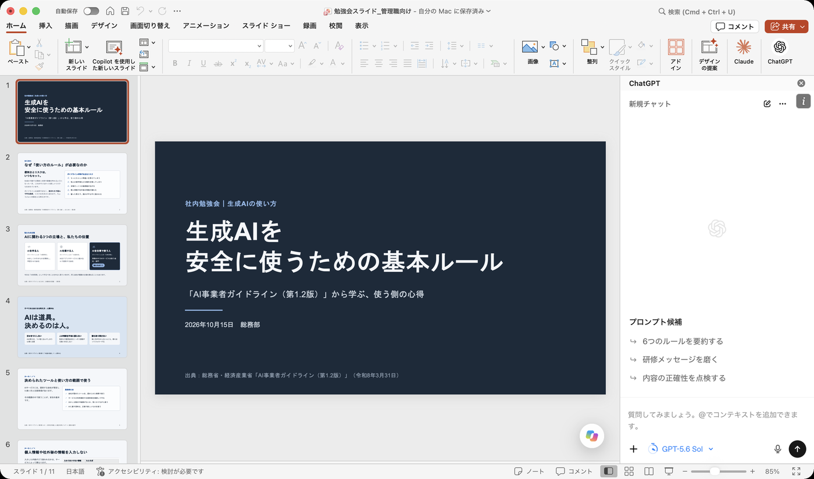Screen dimensions: 814x479
Task: Click the microphone icon in ChatGPT panel
Action: point(777,449)
